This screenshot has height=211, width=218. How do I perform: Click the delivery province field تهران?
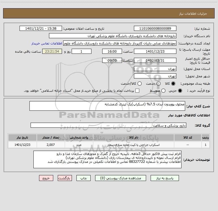point(155,69)
